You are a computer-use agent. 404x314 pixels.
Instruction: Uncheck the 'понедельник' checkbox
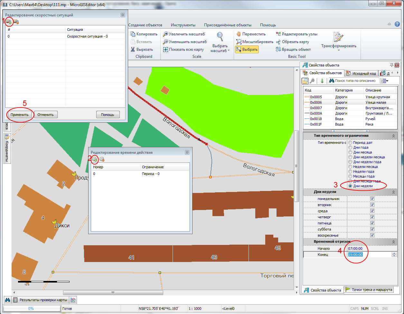coord(372,199)
